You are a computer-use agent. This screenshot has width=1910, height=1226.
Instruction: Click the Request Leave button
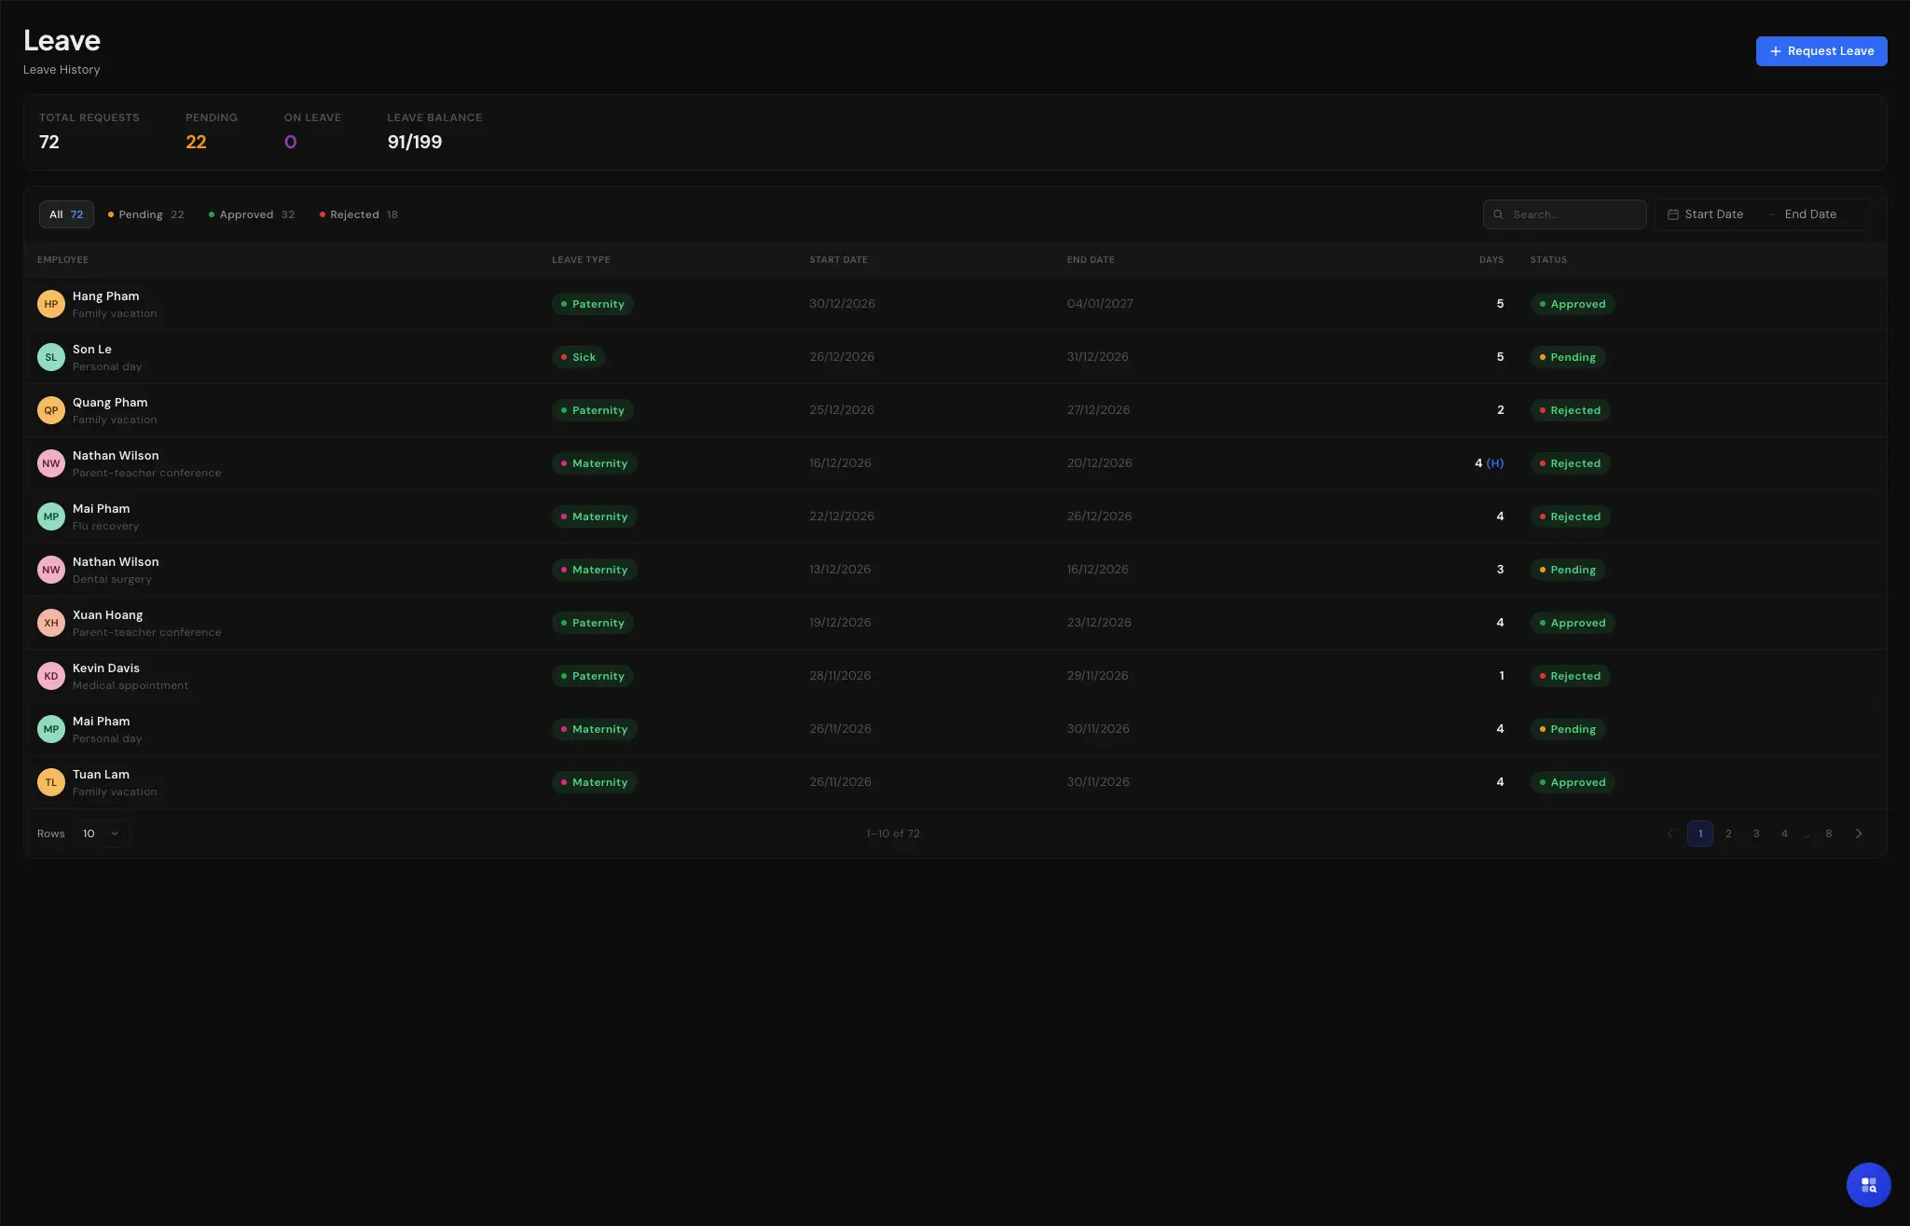1821,51
